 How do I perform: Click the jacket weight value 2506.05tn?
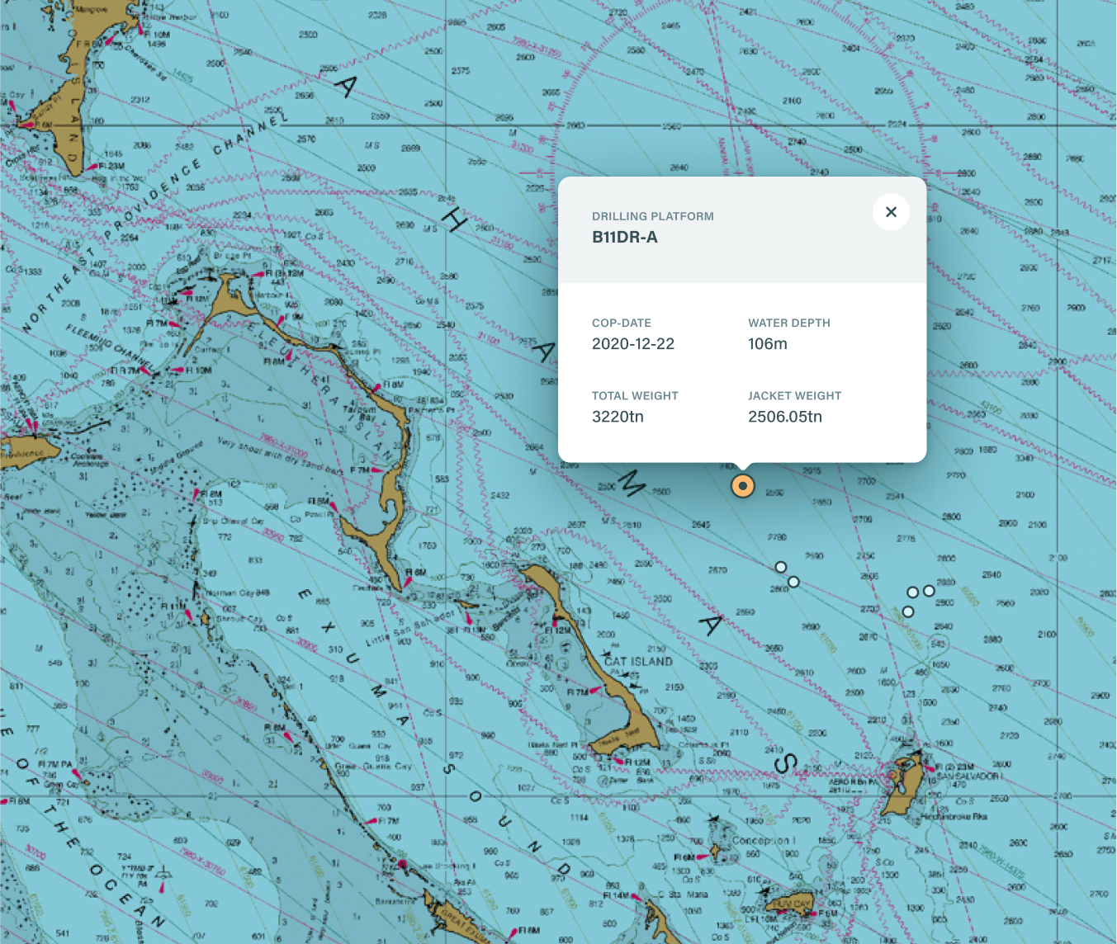click(785, 417)
